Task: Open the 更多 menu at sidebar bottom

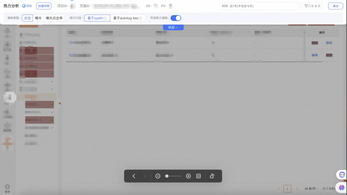Action: [7, 189]
